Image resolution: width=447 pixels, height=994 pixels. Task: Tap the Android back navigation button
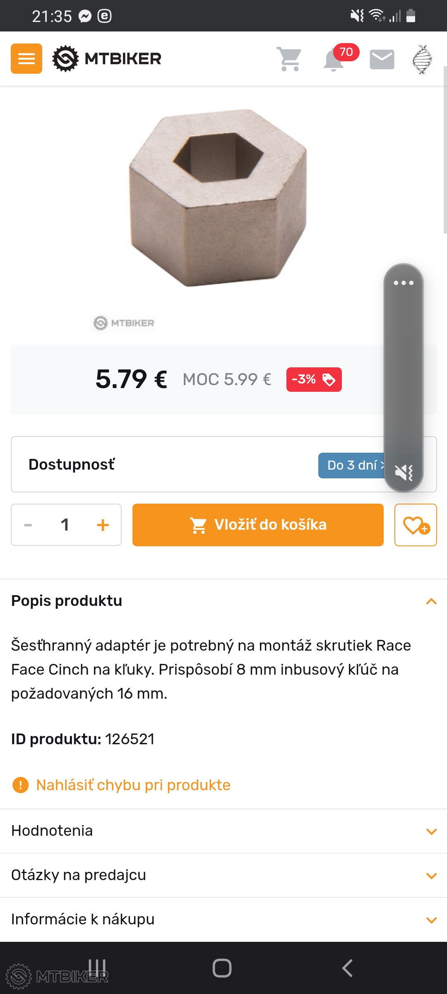click(x=347, y=968)
